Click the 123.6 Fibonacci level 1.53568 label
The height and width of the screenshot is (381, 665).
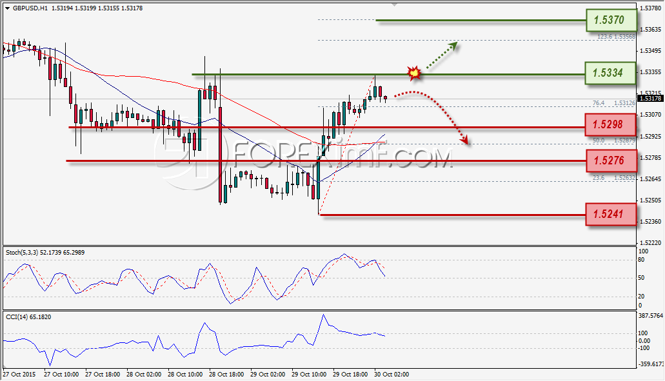click(x=616, y=37)
